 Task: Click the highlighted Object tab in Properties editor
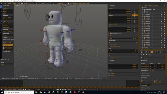click(152, 52)
